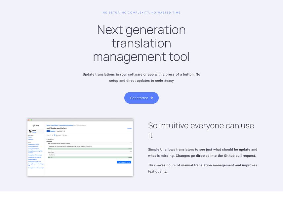This screenshot has height=198, width=283.
Task: Click the 'So intuitive everyone can use it' heading
Action: click(x=201, y=130)
